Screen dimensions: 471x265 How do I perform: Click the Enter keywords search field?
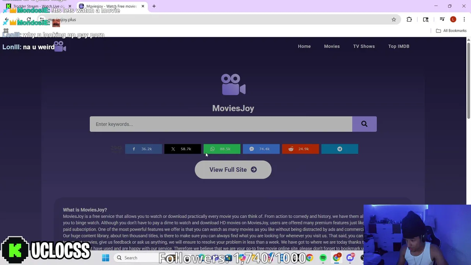[221, 124]
